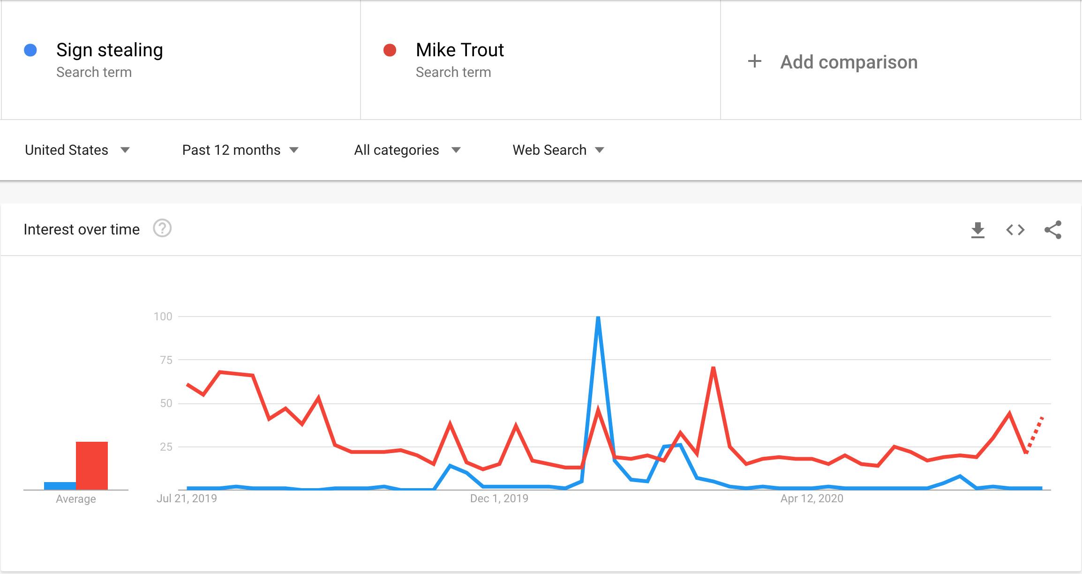Edit the Sign stealing search term
Viewport: 1082px width, 574px height.
coord(109,50)
